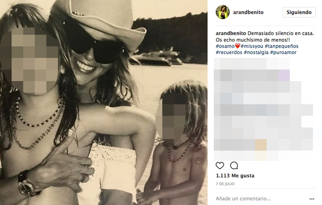
Task: Like the post with the heart icon
Action: click(x=220, y=165)
